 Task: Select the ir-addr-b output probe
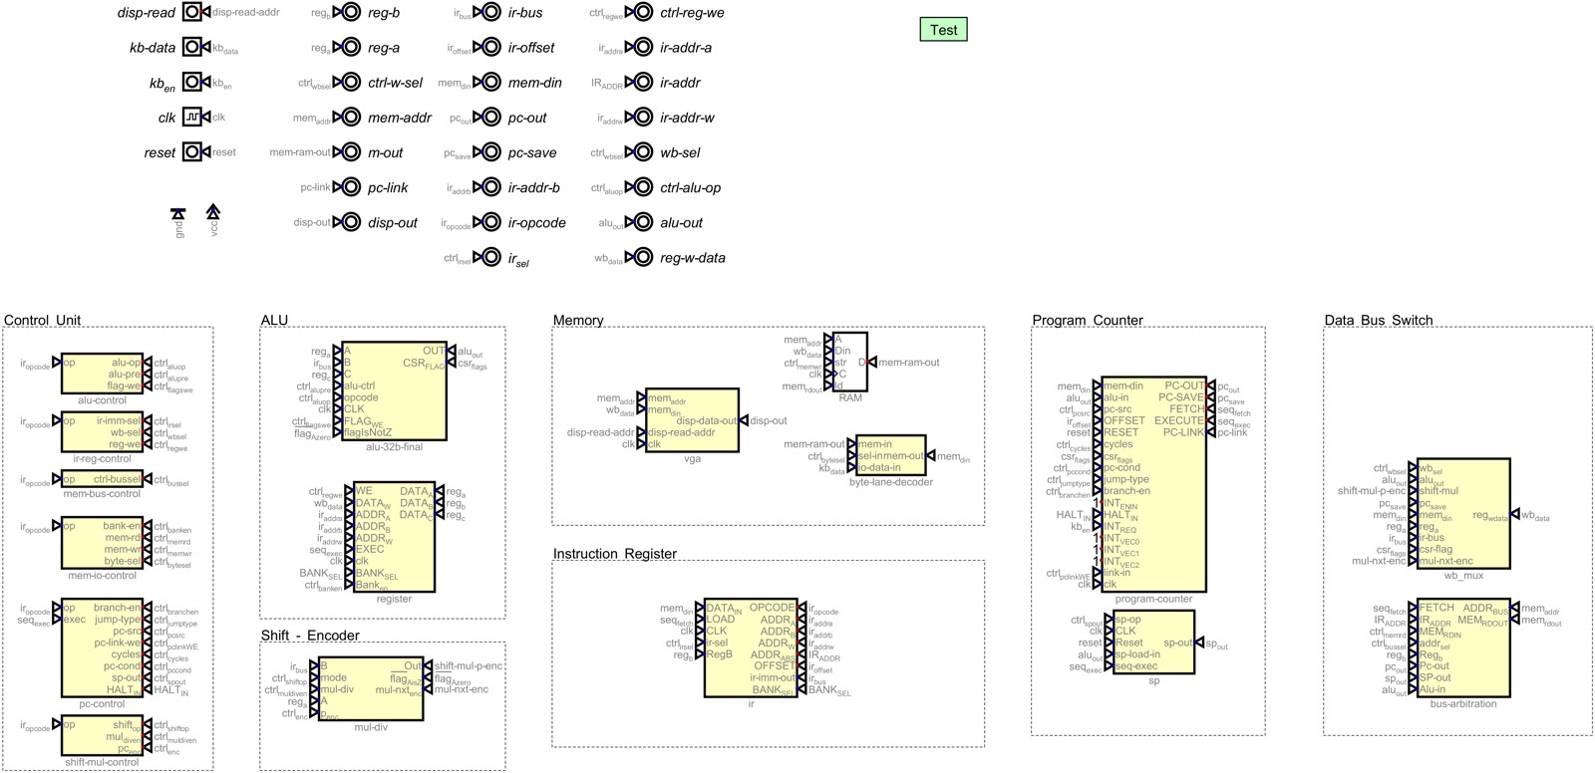[x=491, y=187]
